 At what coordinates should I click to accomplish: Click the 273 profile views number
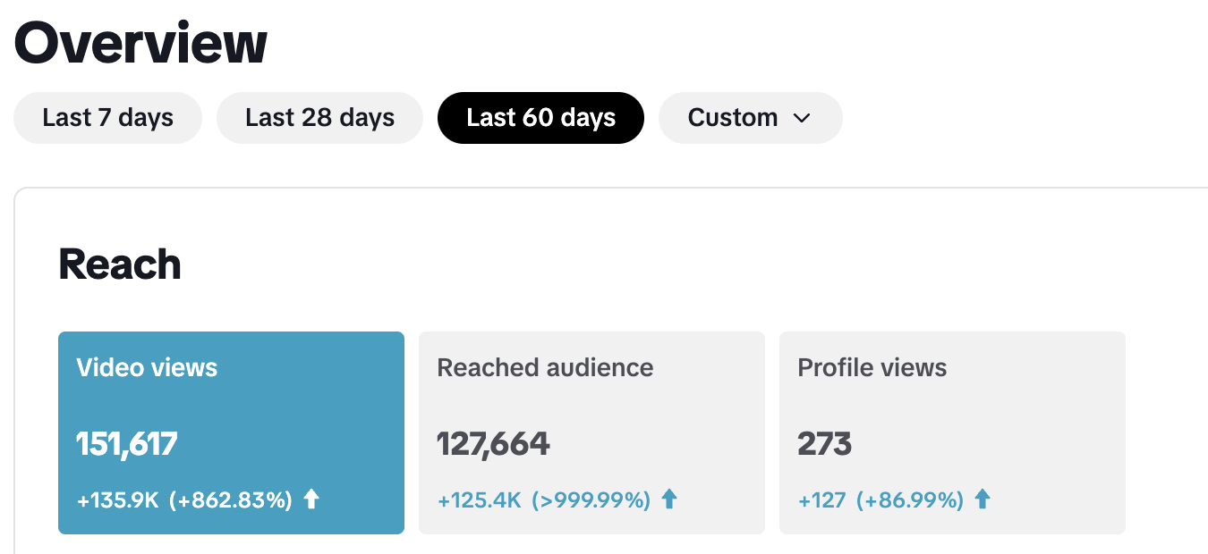coord(824,444)
